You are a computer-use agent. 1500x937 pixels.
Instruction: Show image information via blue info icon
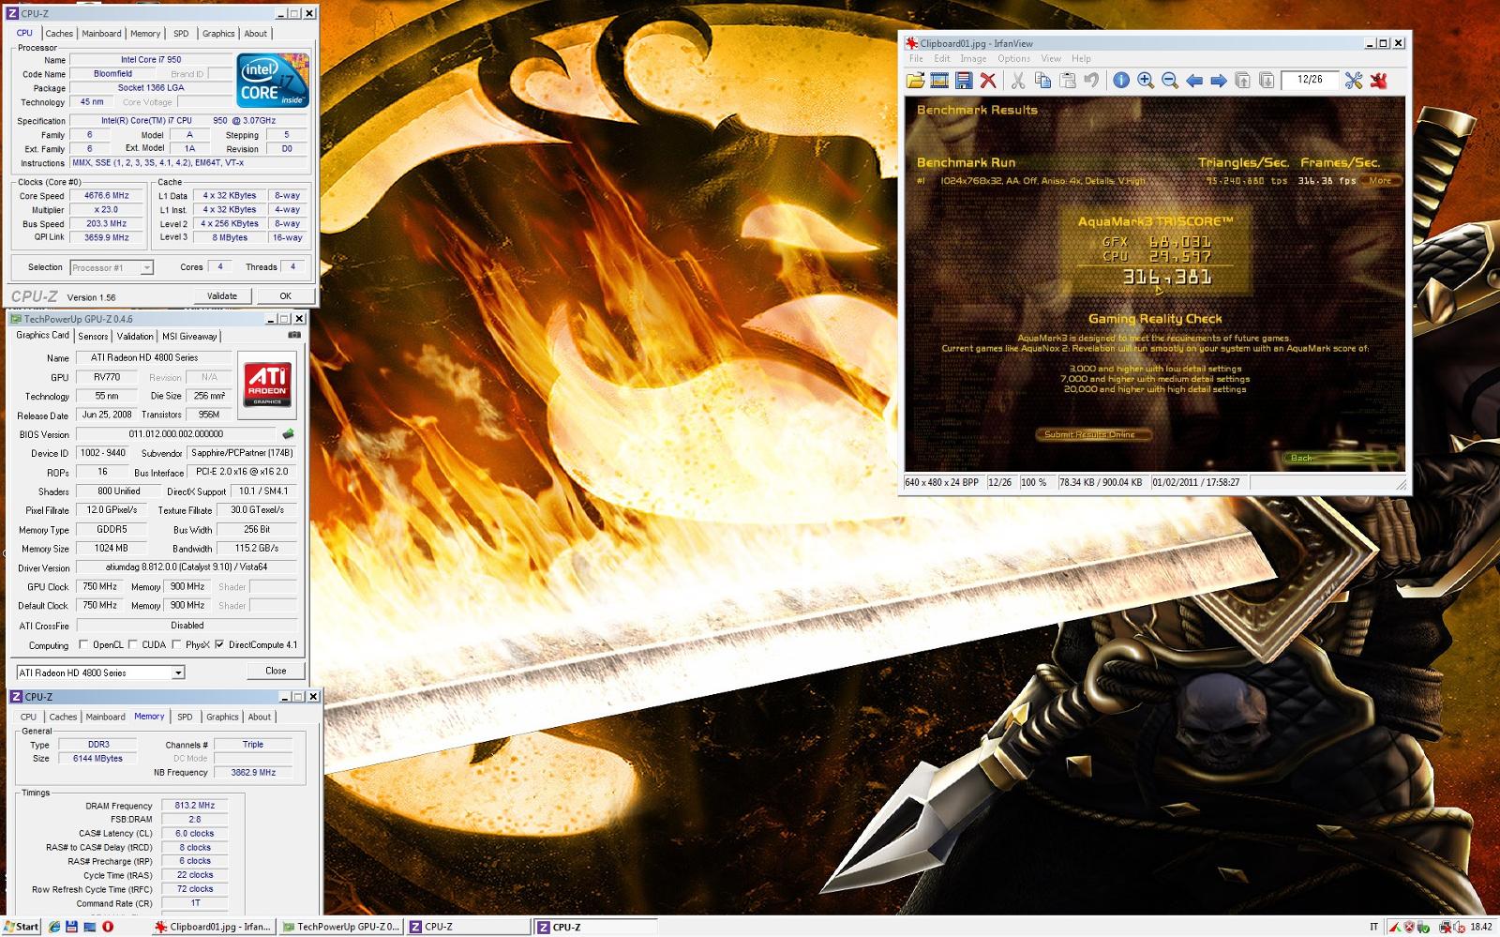1121,81
